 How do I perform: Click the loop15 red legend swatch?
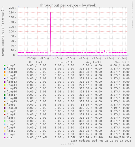[5, 88]
